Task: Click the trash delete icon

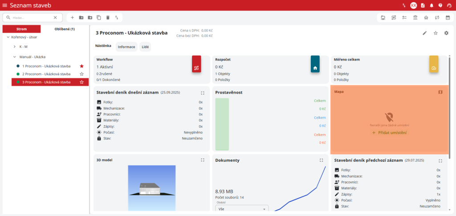Action: 108,18
